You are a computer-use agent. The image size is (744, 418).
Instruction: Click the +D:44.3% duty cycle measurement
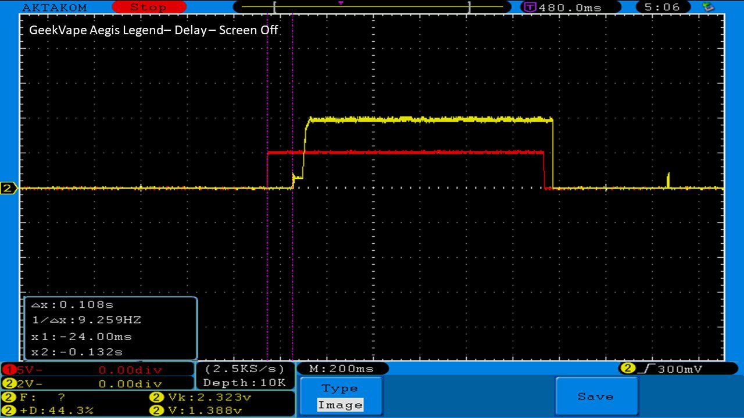coord(58,410)
